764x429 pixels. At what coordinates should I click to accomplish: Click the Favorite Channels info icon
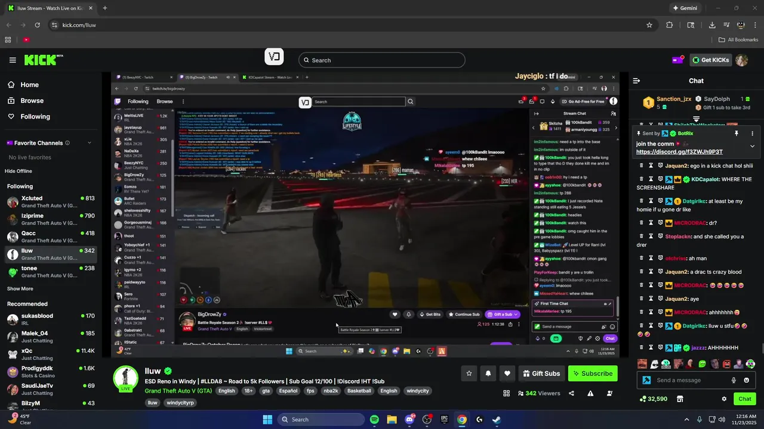(67, 143)
